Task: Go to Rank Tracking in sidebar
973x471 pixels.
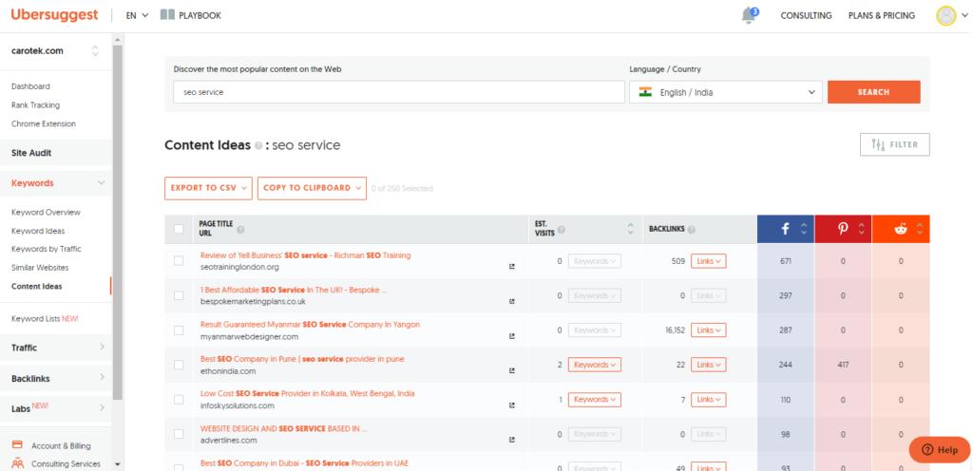Action: pyautogui.click(x=37, y=104)
